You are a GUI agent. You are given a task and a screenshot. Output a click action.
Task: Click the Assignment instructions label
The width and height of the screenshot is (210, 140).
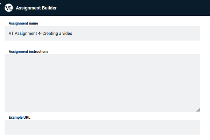tap(29, 51)
